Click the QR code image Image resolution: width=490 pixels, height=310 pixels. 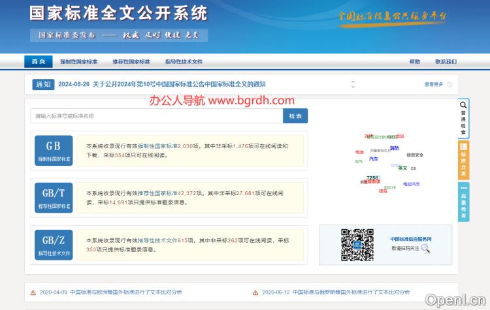(357, 244)
